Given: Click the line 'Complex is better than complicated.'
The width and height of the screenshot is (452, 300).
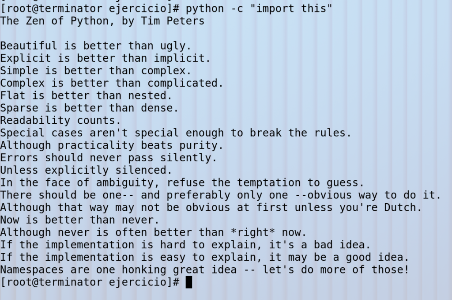Looking at the screenshot, I should (x=112, y=83).
